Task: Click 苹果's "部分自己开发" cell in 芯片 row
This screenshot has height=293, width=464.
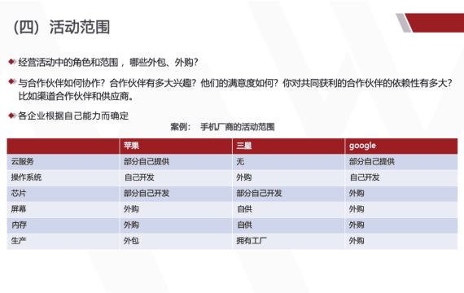Action: 176,194
